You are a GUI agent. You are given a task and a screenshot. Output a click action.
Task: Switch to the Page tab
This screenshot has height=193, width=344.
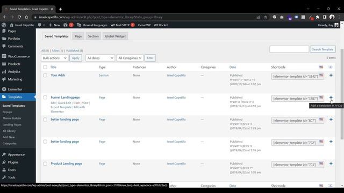(78, 36)
